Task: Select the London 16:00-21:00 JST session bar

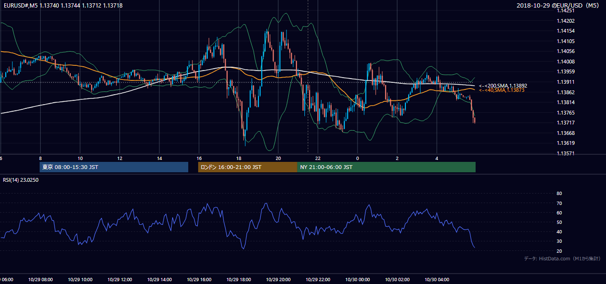Action: (x=248, y=167)
